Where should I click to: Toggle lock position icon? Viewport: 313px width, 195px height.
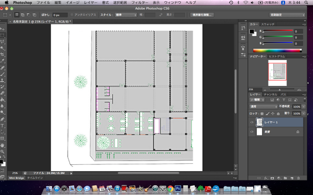[273, 113]
